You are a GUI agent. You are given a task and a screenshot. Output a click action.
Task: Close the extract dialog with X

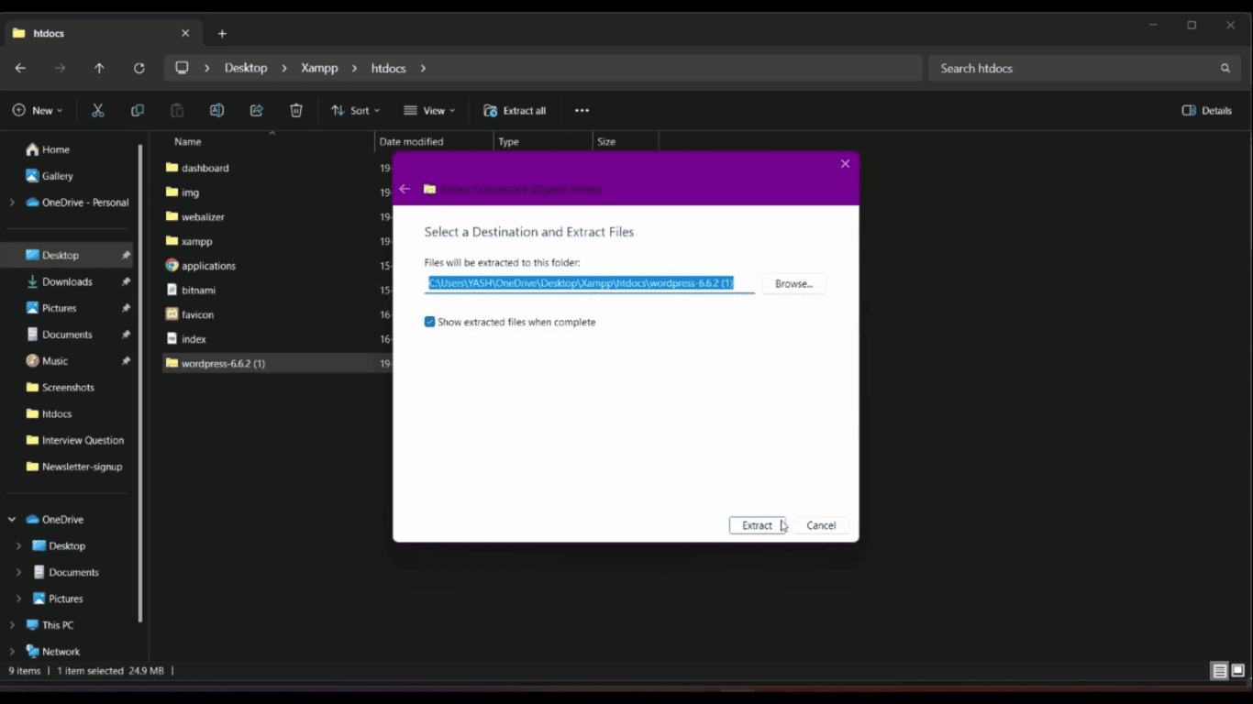[845, 164]
